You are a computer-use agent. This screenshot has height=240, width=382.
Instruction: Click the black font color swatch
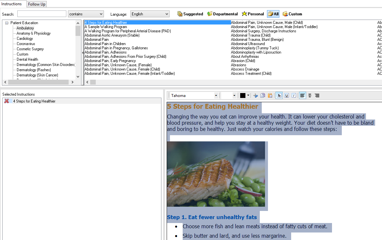coord(243,96)
